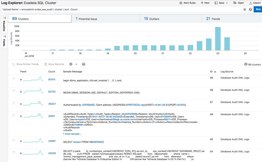Export the log cluster results
The width and height of the screenshot is (262, 162).
point(255,3)
